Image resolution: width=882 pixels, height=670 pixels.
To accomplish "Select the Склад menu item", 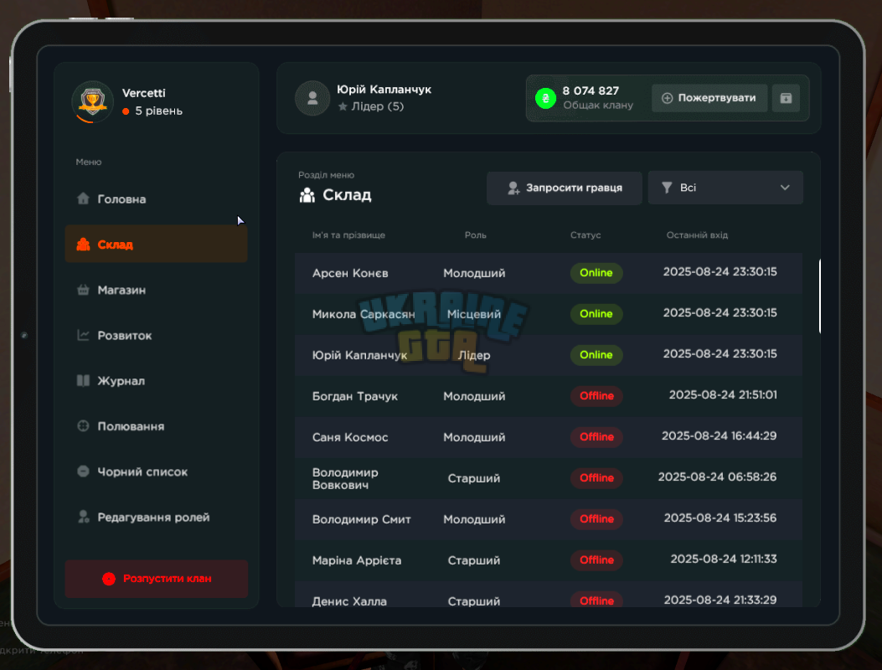I will [157, 245].
